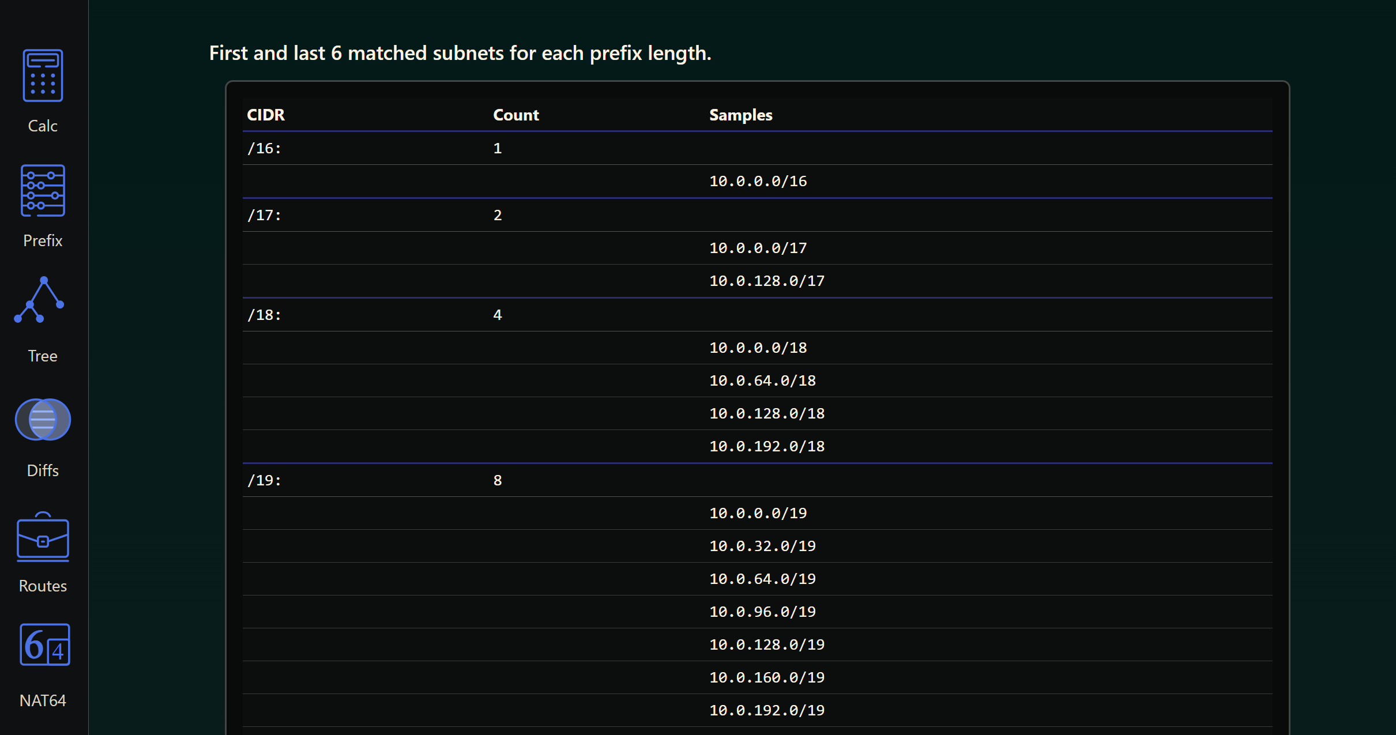This screenshot has height=735, width=1396.
Task: Click the Diffs sidebar label
Action: coord(43,470)
